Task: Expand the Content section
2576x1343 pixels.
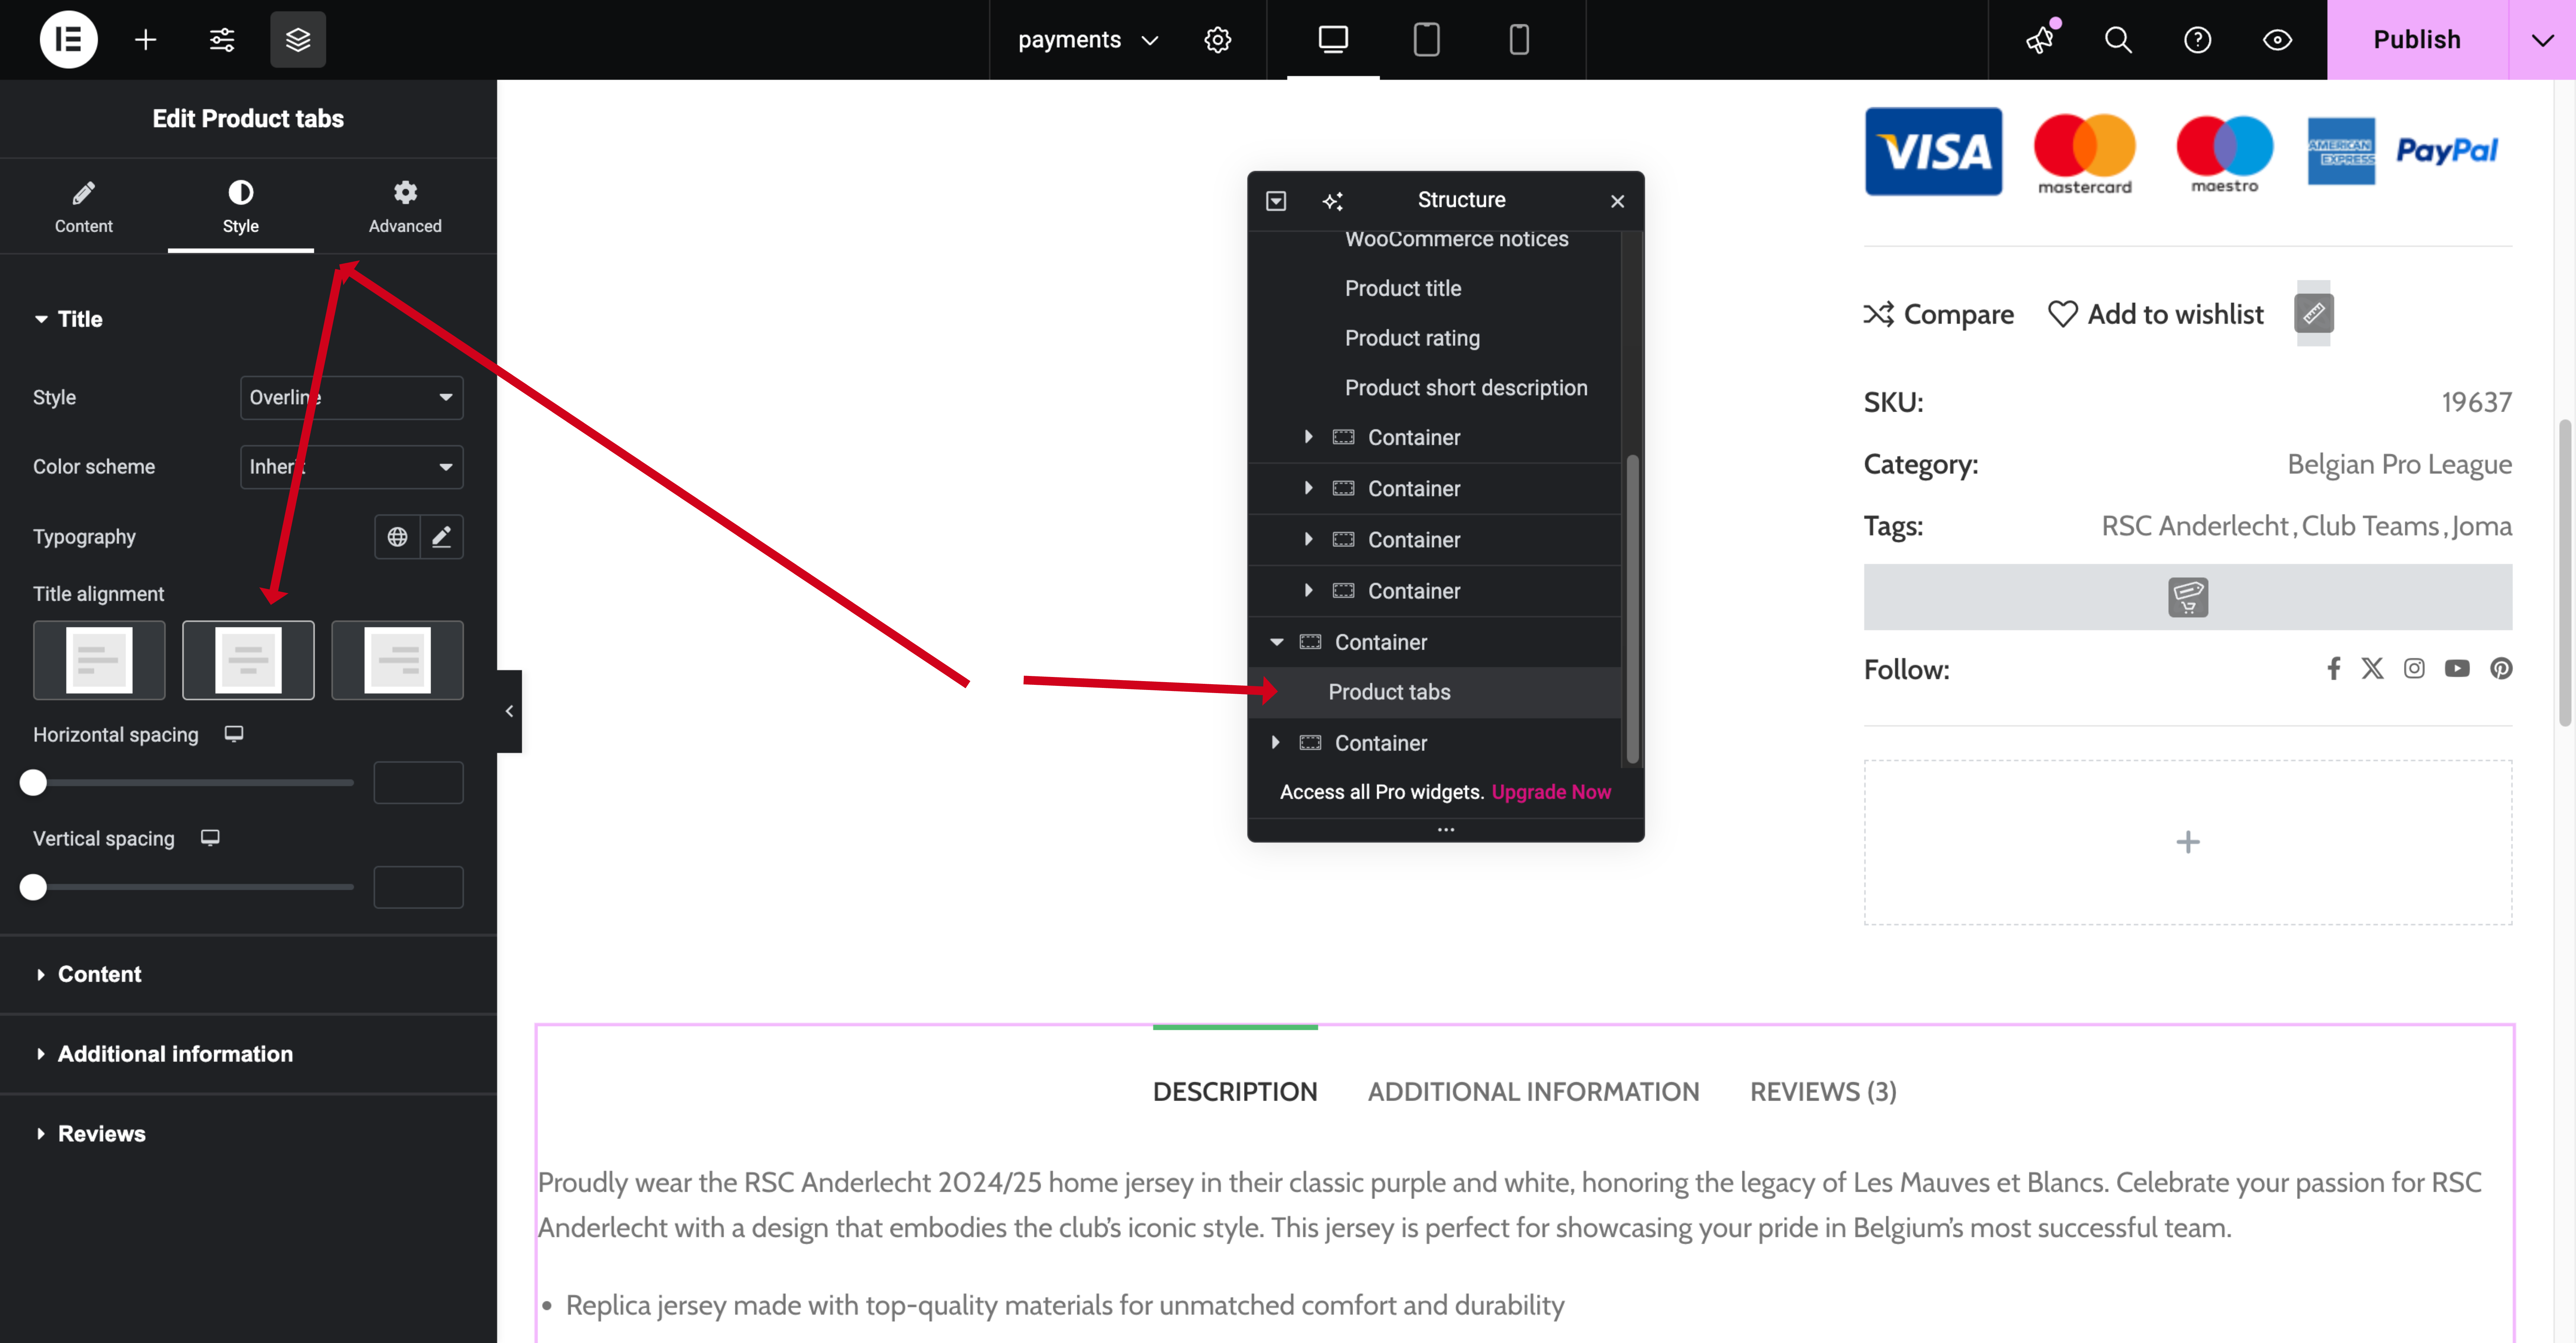Action: (x=248, y=974)
